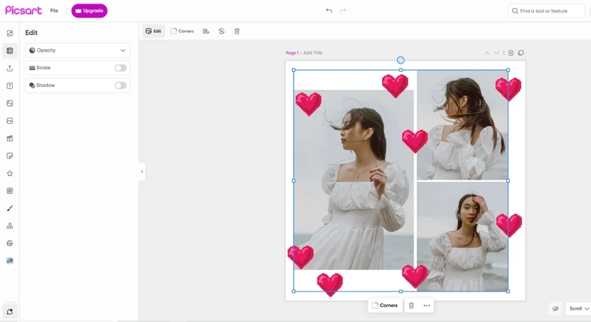
Task: Click the Page 1 label
Action: pyautogui.click(x=291, y=53)
